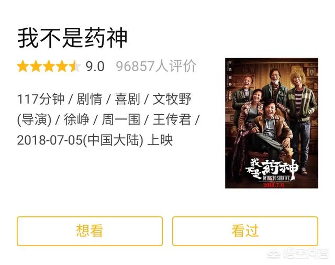Click the 9.0 rating score
This screenshot has width=335, height=265.
tap(95, 66)
